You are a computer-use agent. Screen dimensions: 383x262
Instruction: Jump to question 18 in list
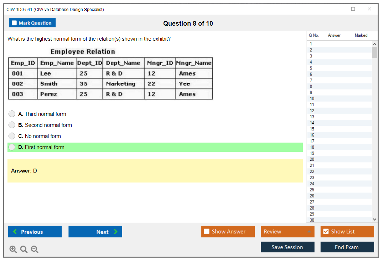tap(312, 147)
